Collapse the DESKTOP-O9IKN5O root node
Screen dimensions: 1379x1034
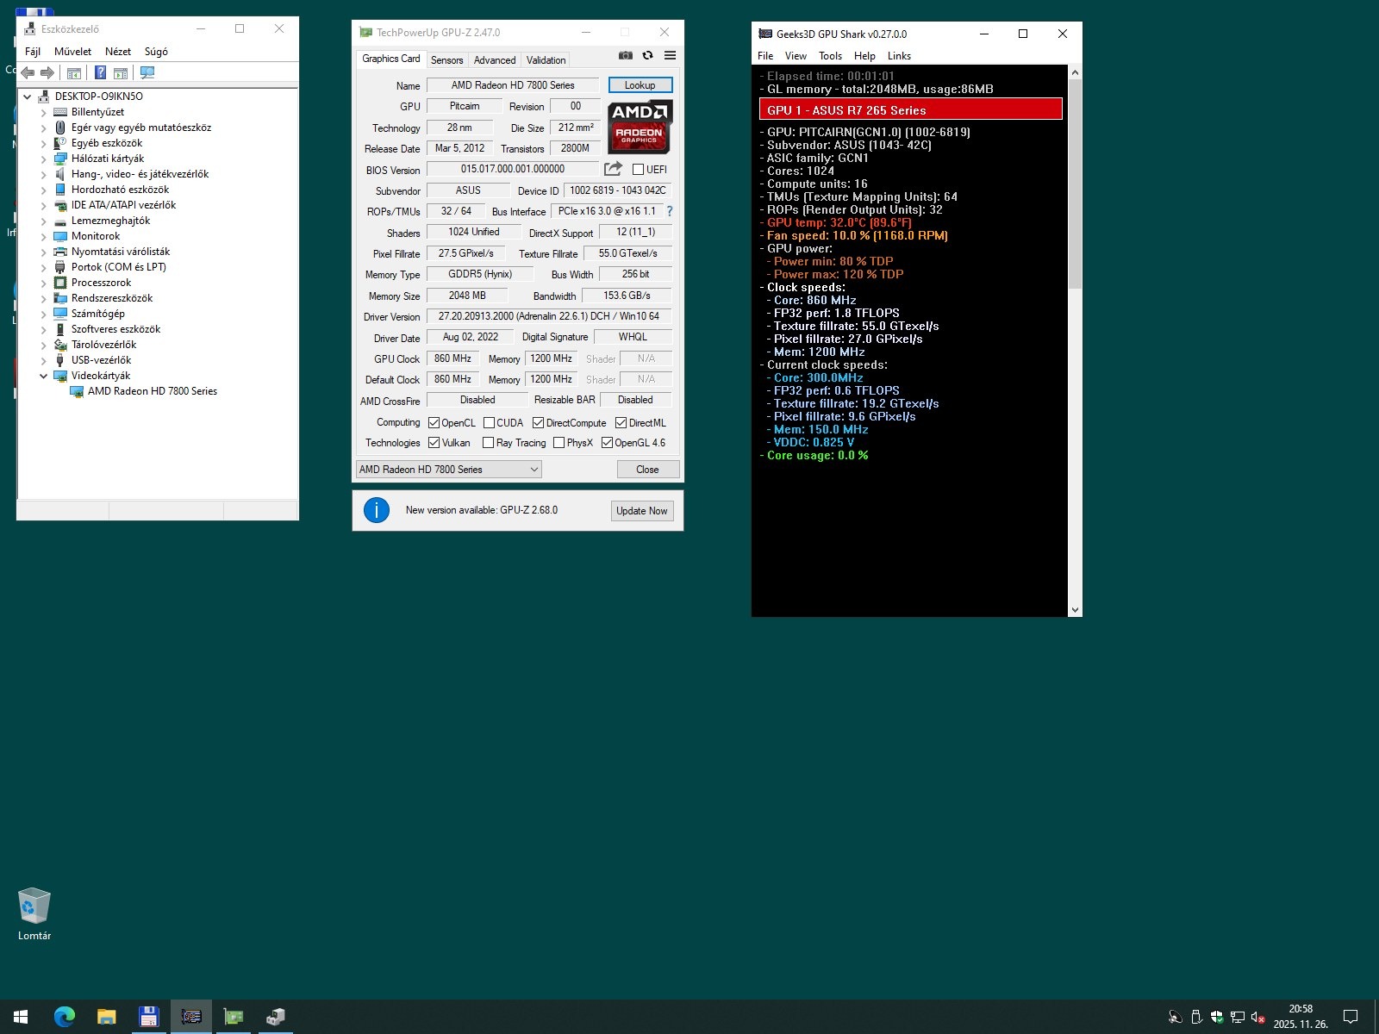coord(28,97)
